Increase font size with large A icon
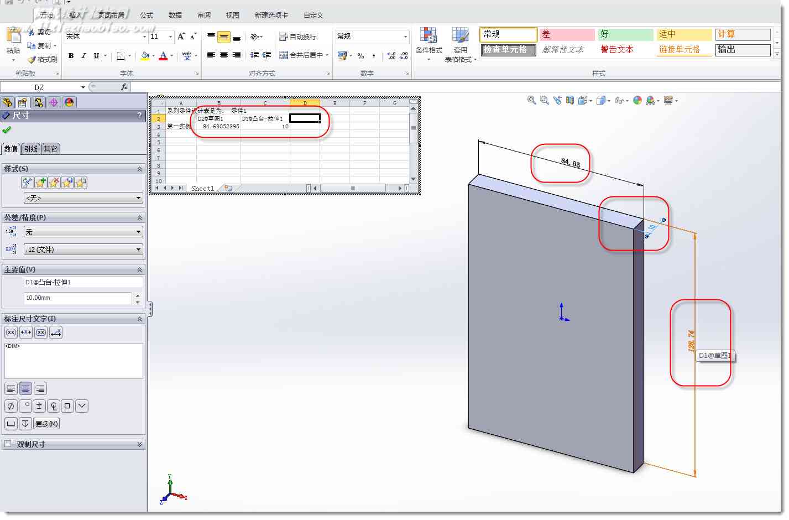 [181, 37]
